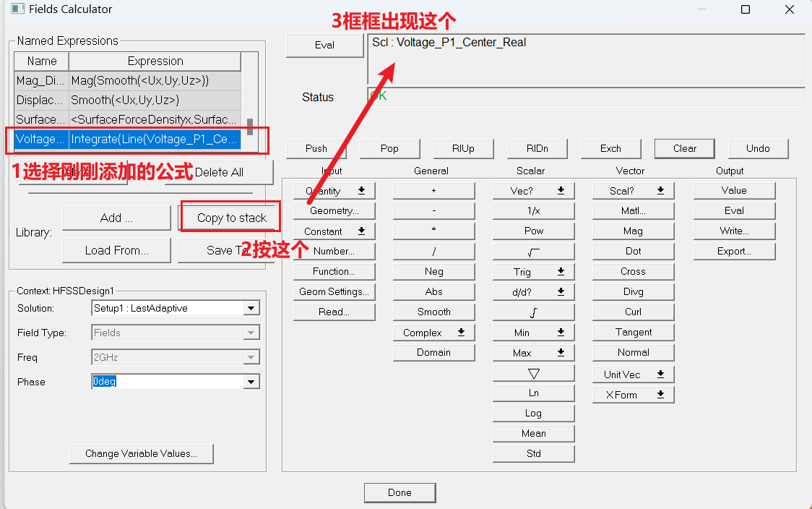The image size is (812, 509).
Task: Click the square root button
Action: click(533, 252)
